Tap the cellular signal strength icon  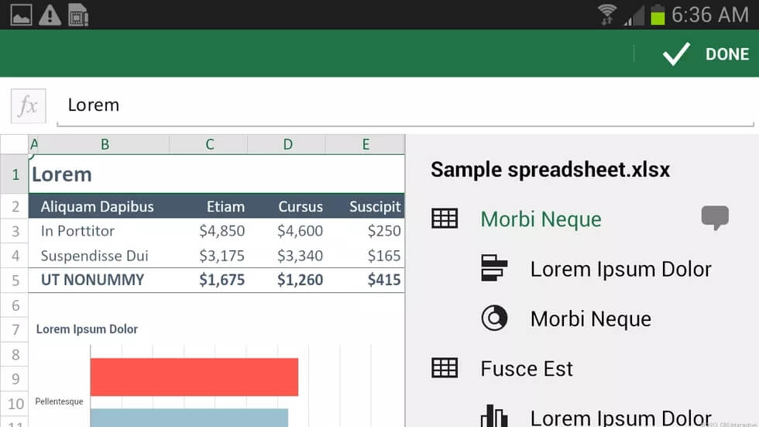[634, 15]
